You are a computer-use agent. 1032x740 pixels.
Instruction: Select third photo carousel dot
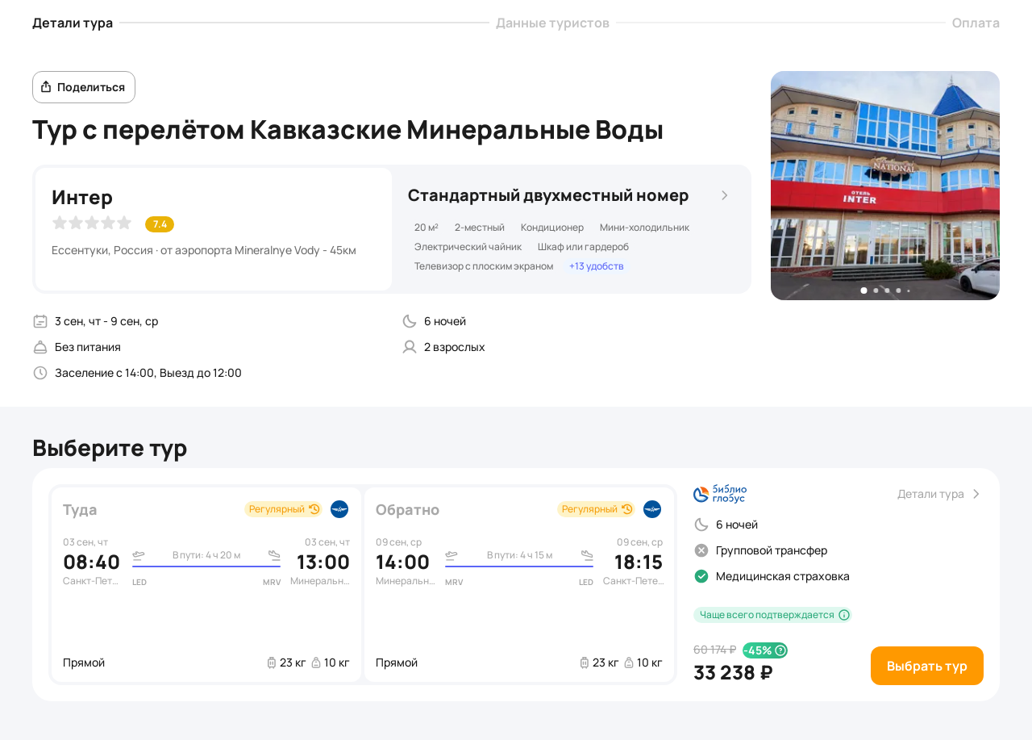[887, 291]
